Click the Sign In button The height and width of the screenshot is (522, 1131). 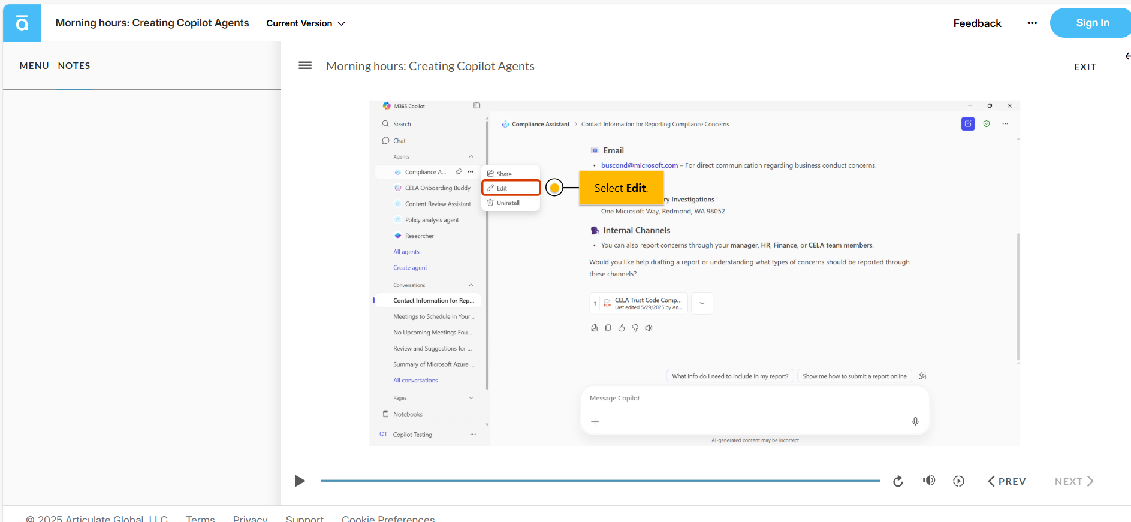tap(1092, 23)
